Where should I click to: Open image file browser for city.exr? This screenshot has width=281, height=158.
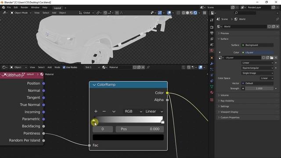coord(272,57)
